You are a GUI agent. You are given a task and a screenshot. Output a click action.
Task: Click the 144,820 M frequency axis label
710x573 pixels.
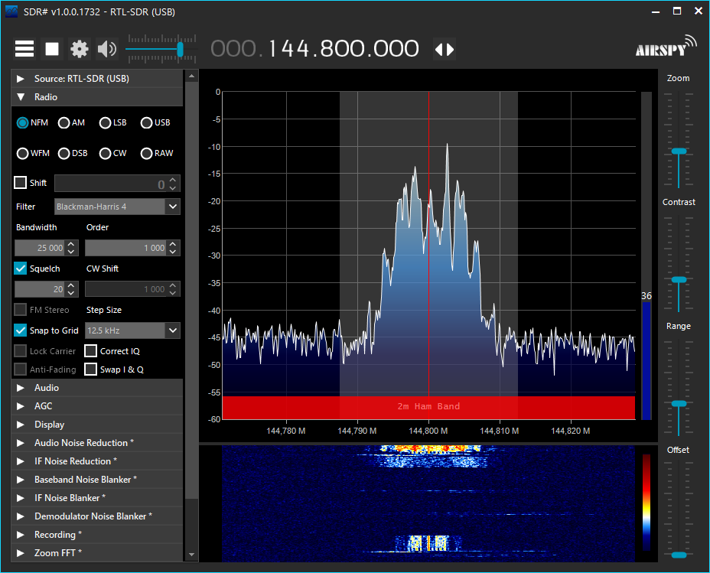(x=570, y=431)
